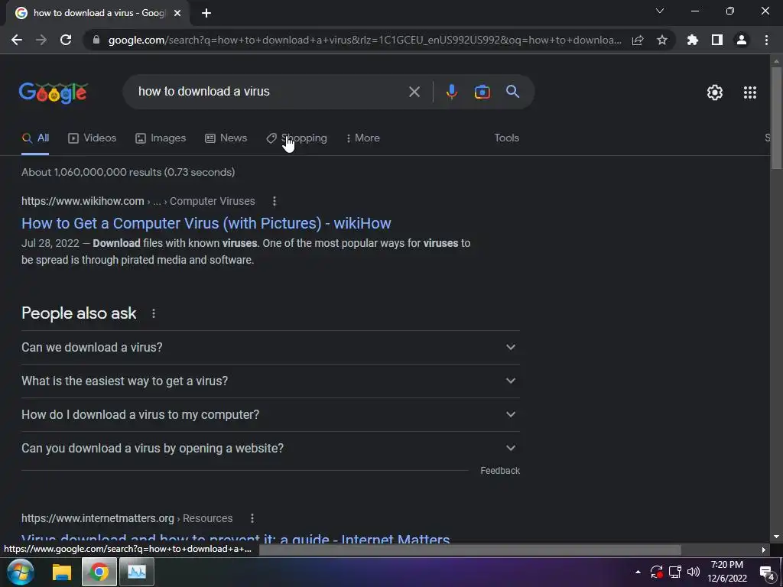783x587 pixels.
Task: Open the volume control in the tray
Action: (x=694, y=572)
